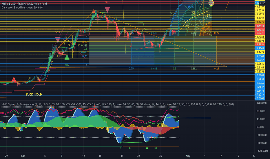Select the 1.4921 price axis label

coord(260,14)
